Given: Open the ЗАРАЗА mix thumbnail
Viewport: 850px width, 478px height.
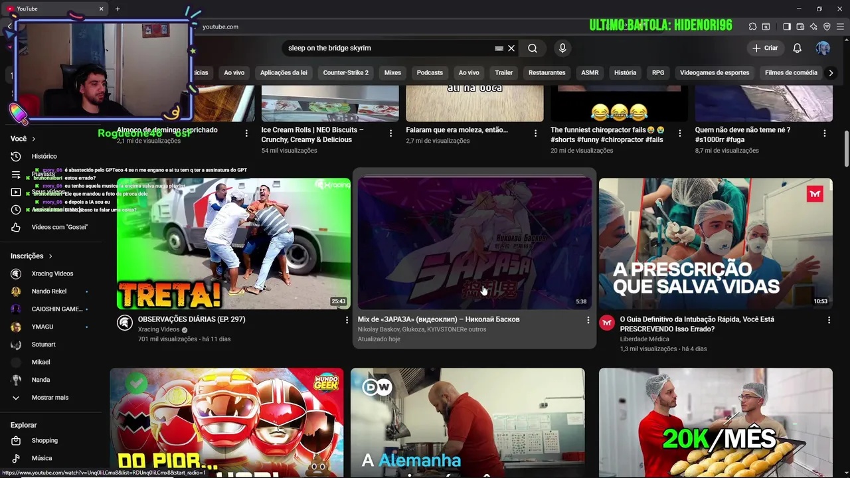Looking at the screenshot, I should (x=475, y=244).
